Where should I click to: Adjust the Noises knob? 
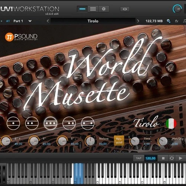pos(90,141)
